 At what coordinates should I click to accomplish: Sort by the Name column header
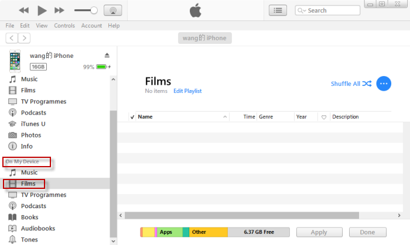point(182,117)
